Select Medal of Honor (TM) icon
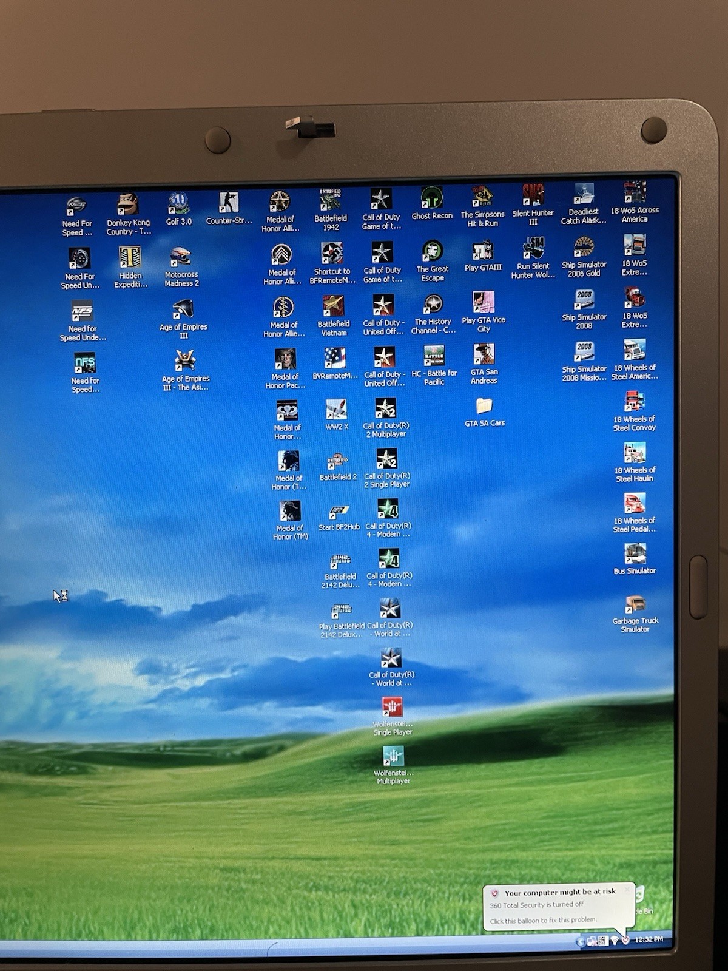The image size is (728, 971). click(290, 521)
